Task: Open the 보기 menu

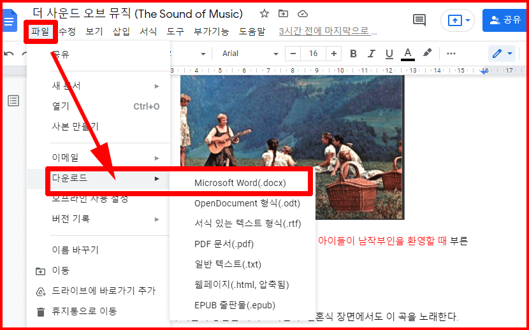Action: pos(94,32)
